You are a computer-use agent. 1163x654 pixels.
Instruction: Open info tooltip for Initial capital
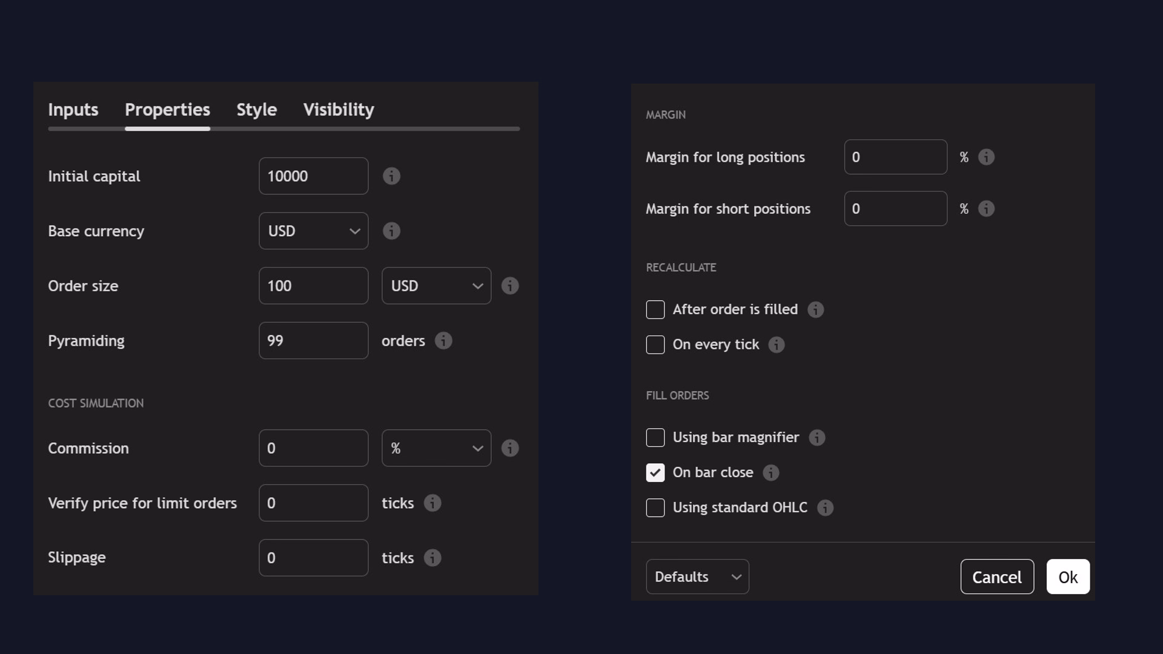391,176
